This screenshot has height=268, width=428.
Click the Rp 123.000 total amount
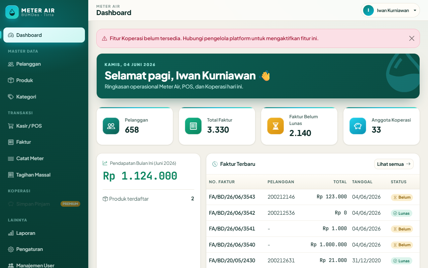pos(332,197)
